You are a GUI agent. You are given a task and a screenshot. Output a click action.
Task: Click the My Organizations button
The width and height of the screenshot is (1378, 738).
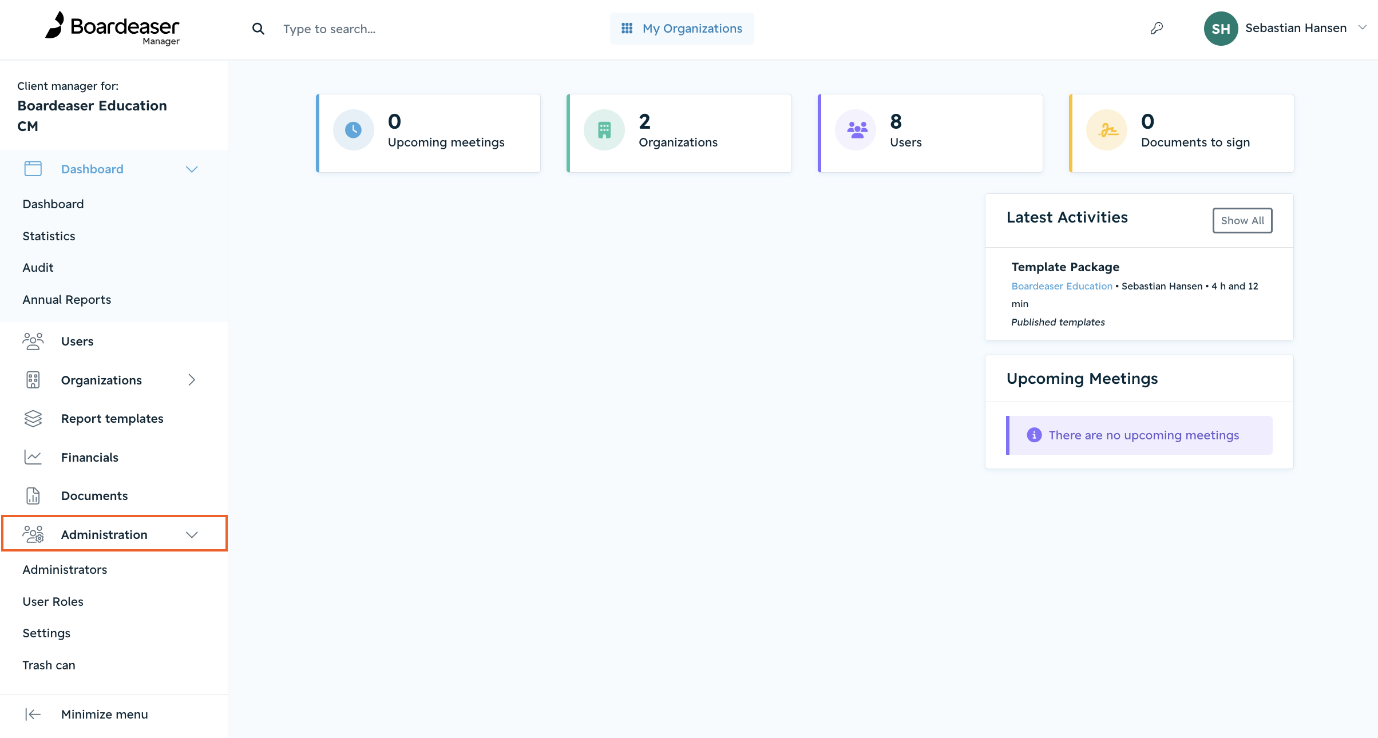point(682,29)
